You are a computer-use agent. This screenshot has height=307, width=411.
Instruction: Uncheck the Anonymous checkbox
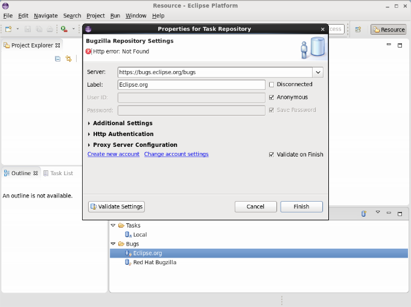click(272, 98)
